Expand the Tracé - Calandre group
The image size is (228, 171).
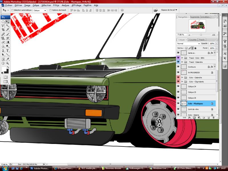[x=182, y=62]
